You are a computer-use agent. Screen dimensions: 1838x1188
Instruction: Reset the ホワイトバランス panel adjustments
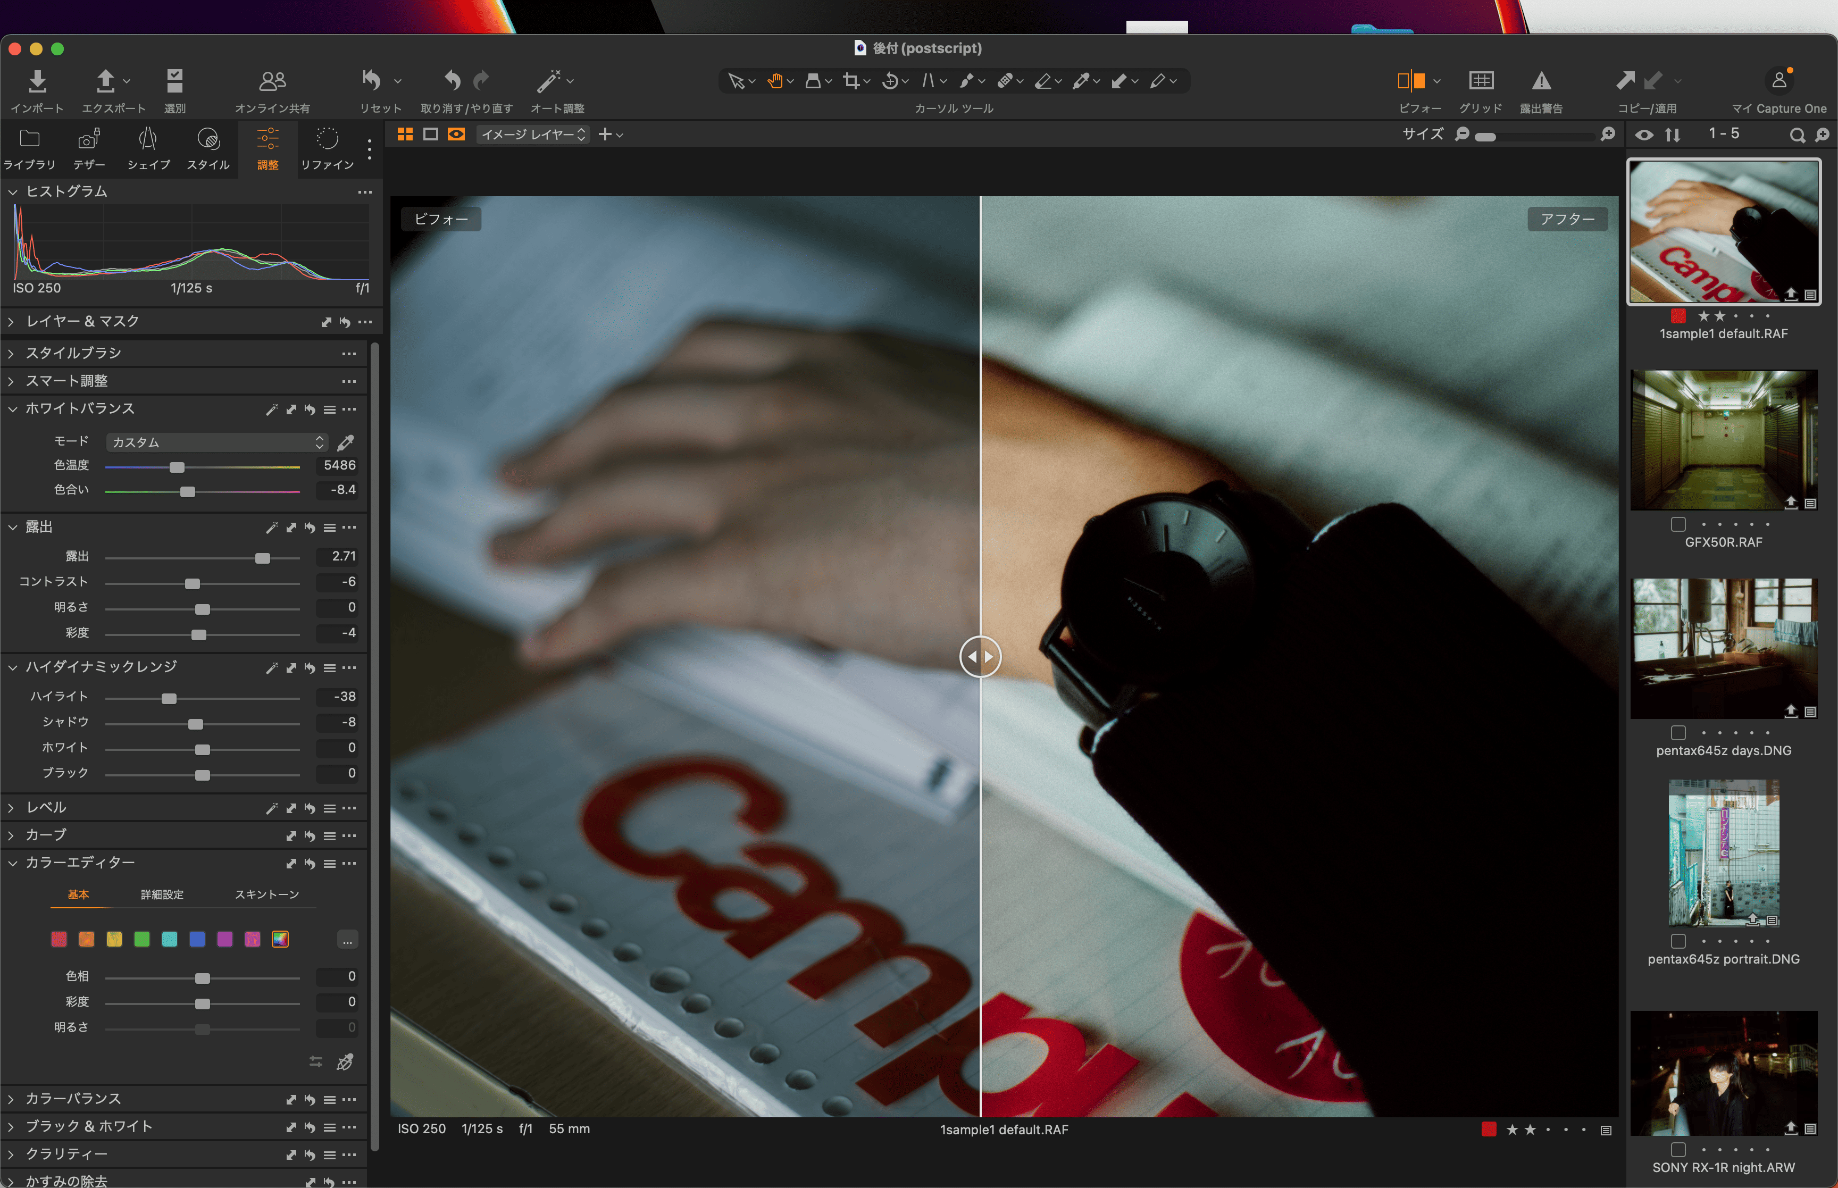pyautogui.click(x=310, y=409)
